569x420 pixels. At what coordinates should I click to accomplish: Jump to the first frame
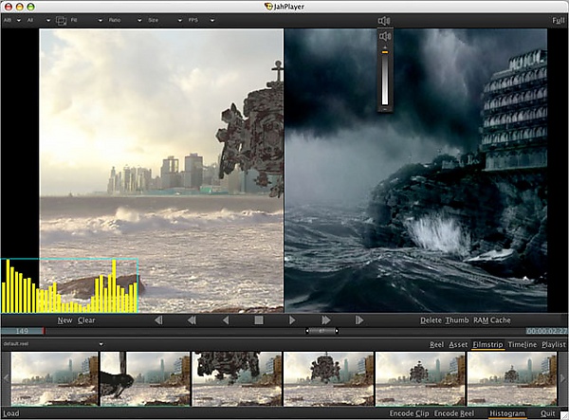[156, 320]
